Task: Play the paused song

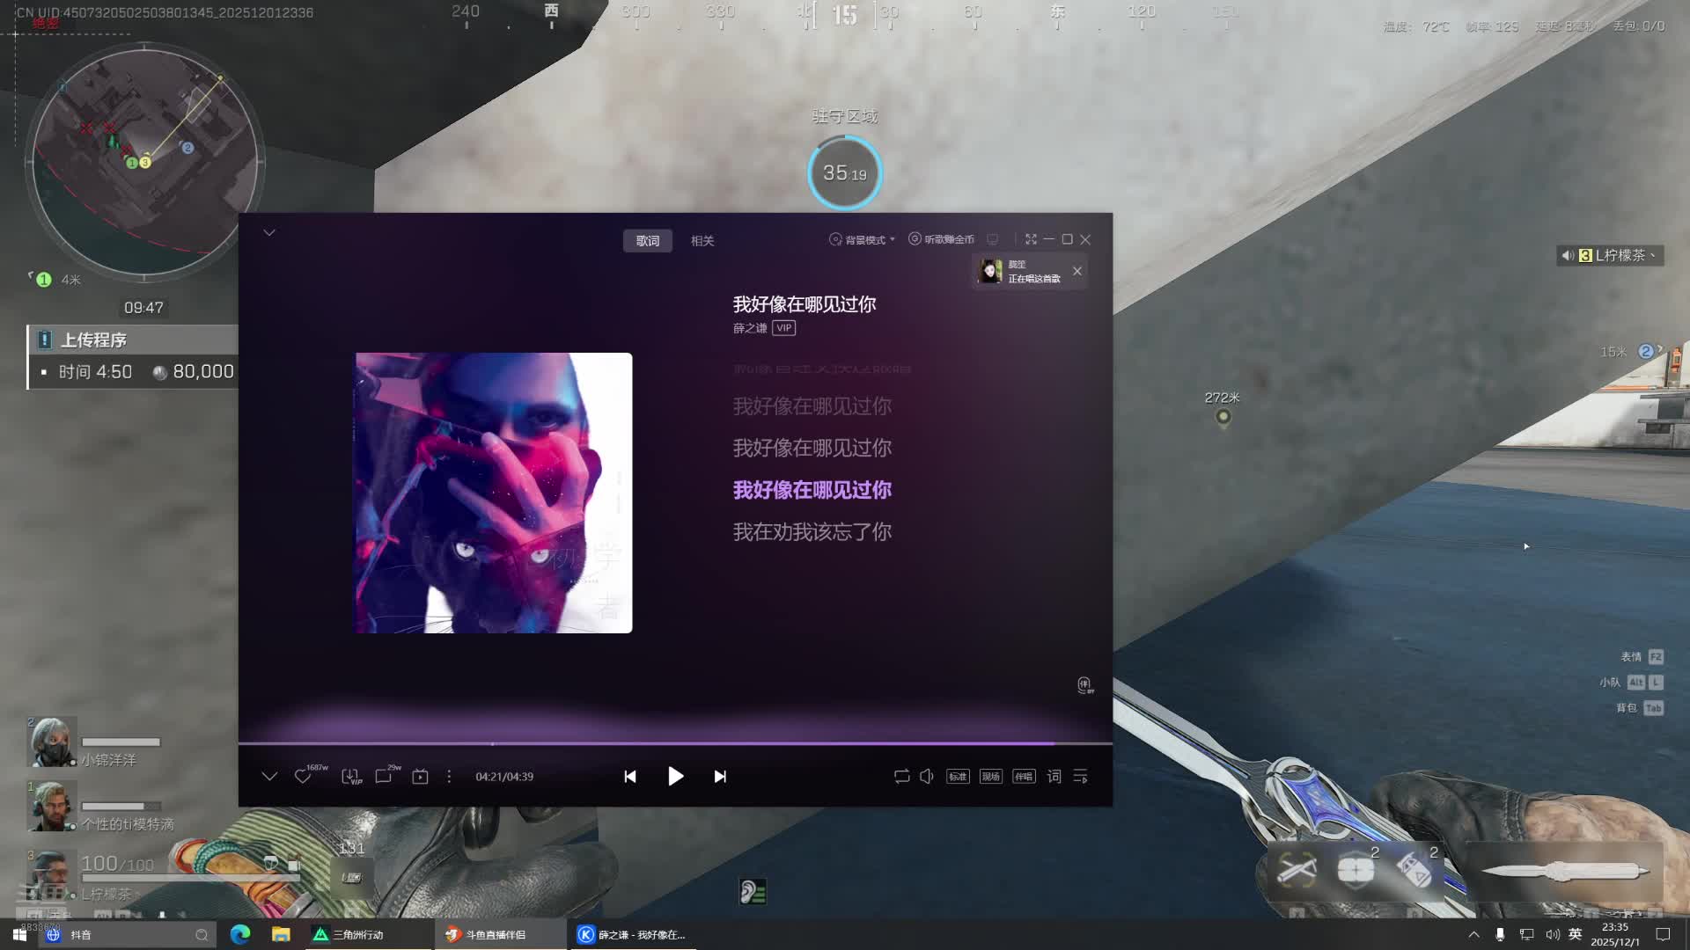Action: (x=675, y=776)
